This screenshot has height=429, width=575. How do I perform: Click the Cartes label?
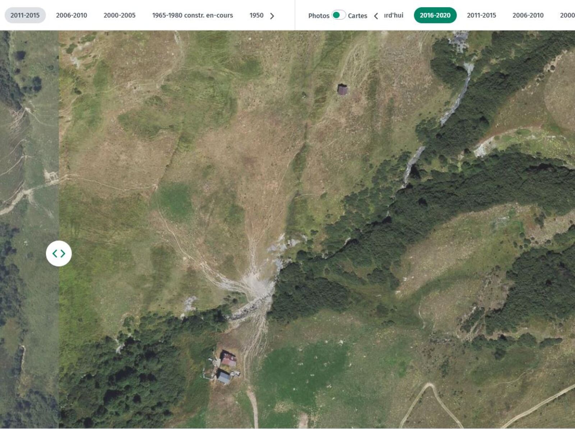(357, 15)
